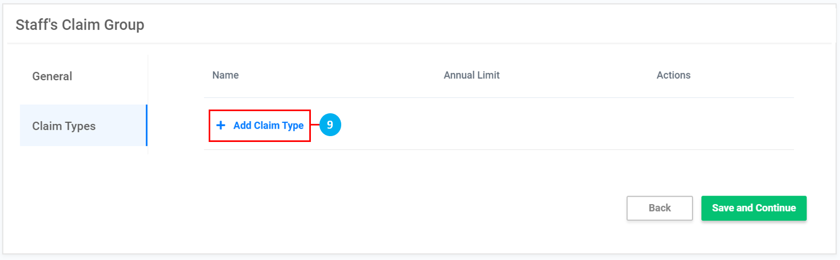This screenshot has height=260, width=840.
Task: Click the empty row area under Annual Limit
Action: tap(472, 124)
